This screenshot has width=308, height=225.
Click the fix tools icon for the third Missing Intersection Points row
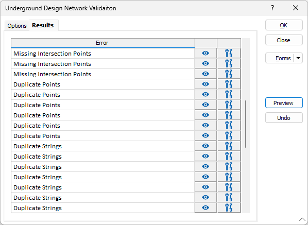point(229,74)
